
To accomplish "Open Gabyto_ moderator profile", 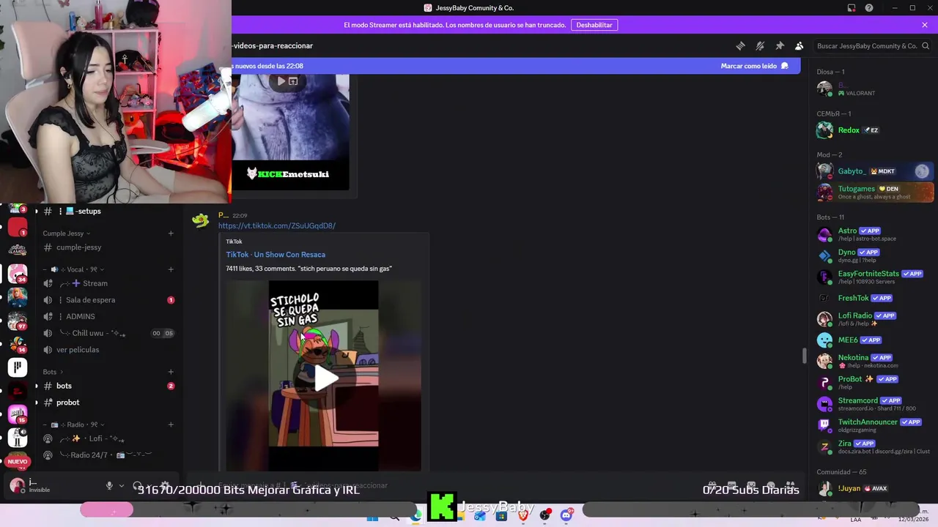I will (x=874, y=171).
